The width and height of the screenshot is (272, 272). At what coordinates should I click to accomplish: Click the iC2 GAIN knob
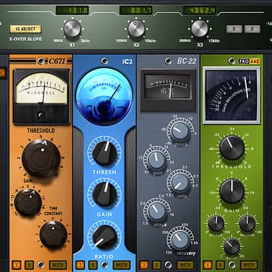(104, 194)
